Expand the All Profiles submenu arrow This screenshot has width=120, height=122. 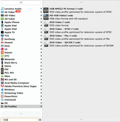point(41,106)
